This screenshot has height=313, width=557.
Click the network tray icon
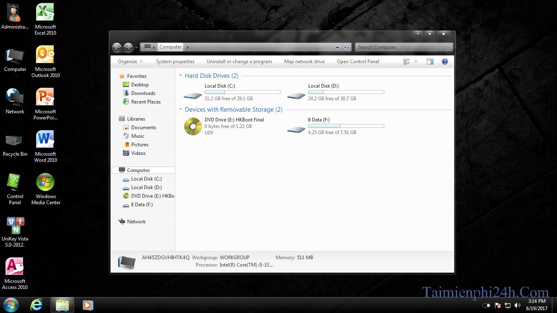point(508,305)
